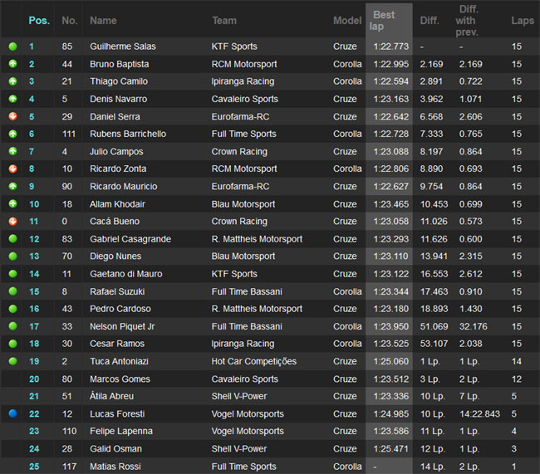Click position number 25
This screenshot has width=540, height=474.
pyautogui.click(x=34, y=467)
